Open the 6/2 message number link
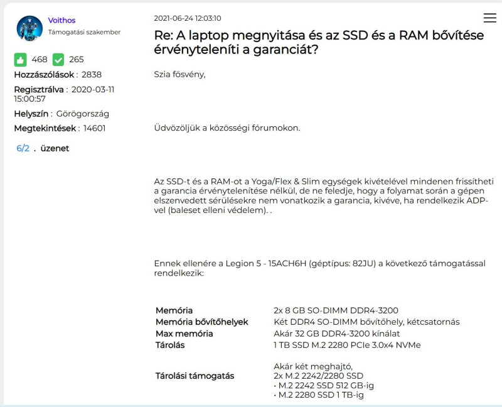 pos(23,148)
